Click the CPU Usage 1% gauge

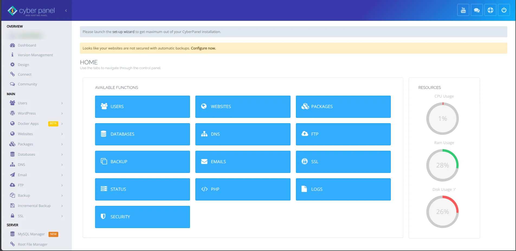[442, 119]
